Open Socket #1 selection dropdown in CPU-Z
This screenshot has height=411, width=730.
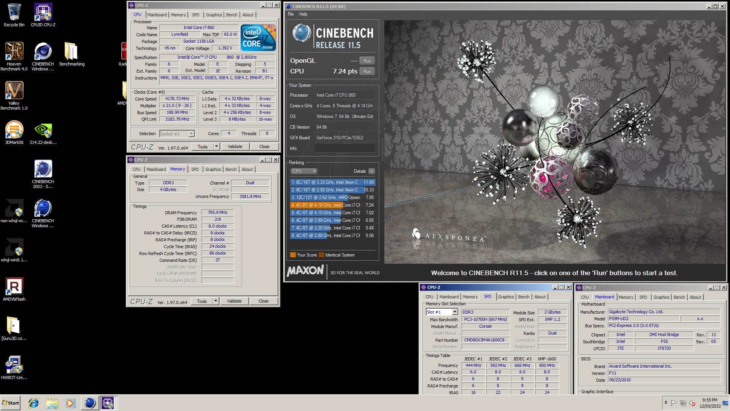click(192, 134)
